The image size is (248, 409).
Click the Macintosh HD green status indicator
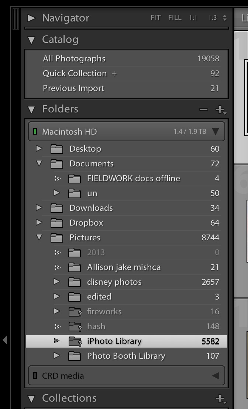pyautogui.click(x=35, y=132)
